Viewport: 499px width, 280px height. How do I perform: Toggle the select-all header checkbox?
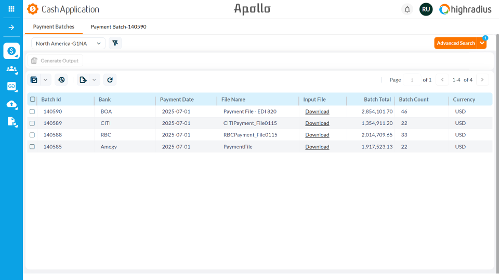(33, 100)
